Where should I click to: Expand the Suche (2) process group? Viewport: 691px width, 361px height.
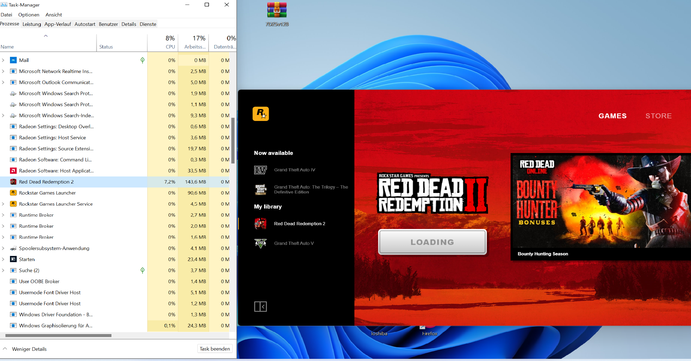[x=3, y=270]
